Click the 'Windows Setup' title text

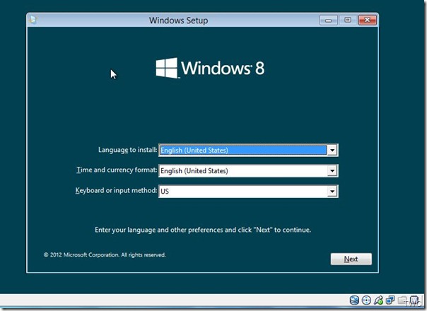pos(178,20)
